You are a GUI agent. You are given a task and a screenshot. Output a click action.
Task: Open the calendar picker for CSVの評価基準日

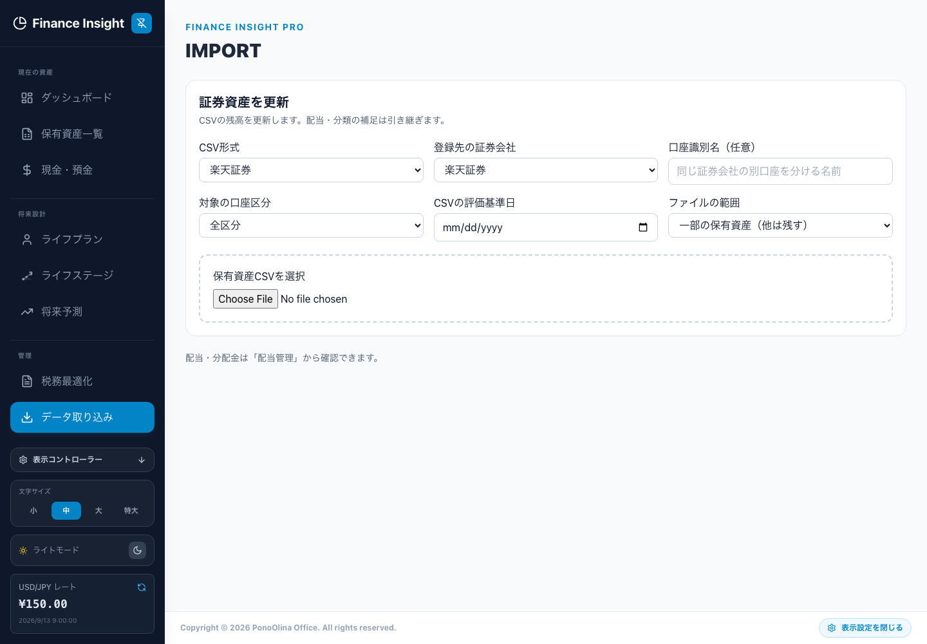643,227
